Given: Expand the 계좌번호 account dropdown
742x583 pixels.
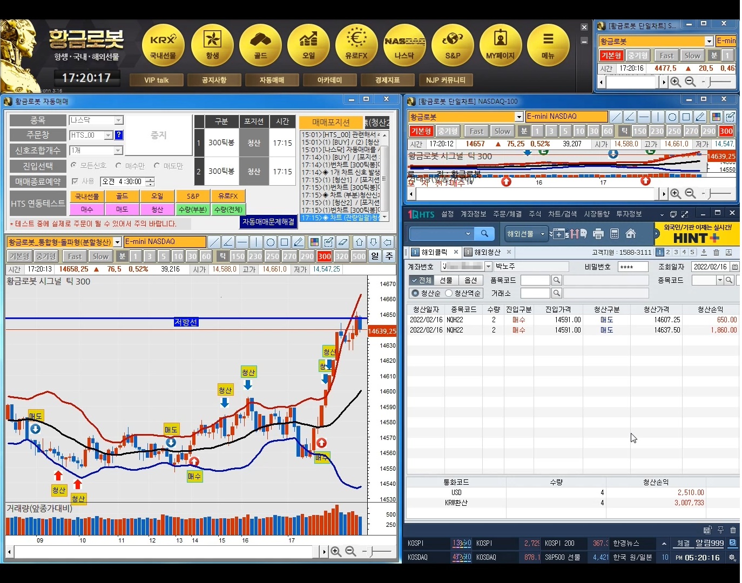Looking at the screenshot, I should [x=488, y=266].
